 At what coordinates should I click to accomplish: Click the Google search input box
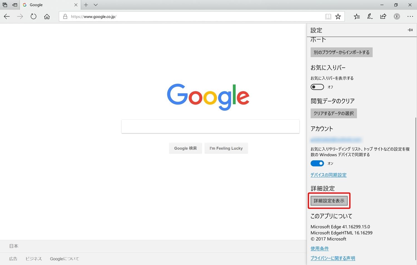point(210,126)
